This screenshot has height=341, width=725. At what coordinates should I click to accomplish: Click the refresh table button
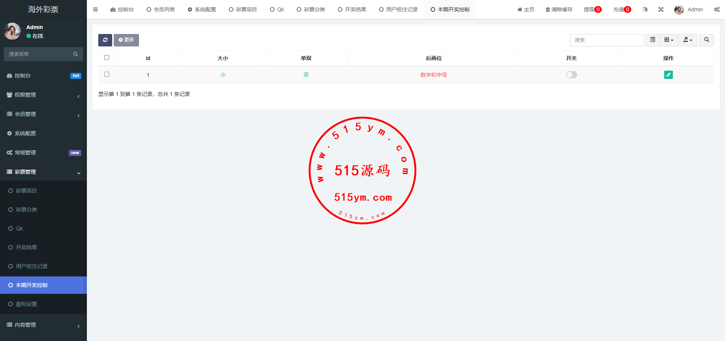tap(105, 40)
